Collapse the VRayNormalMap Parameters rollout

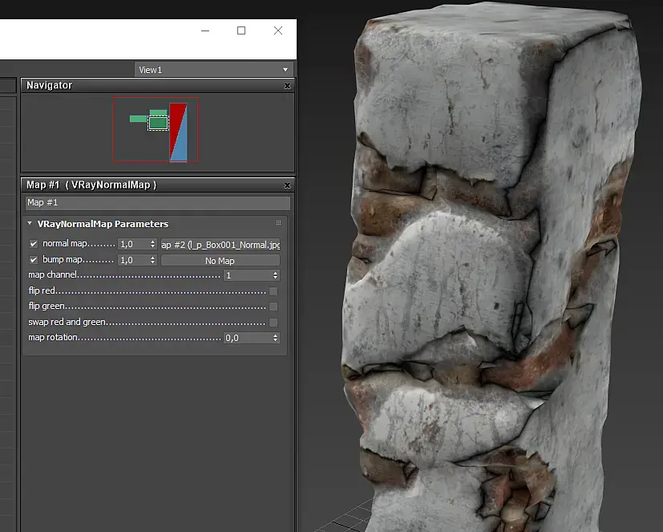[x=30, y=224]
